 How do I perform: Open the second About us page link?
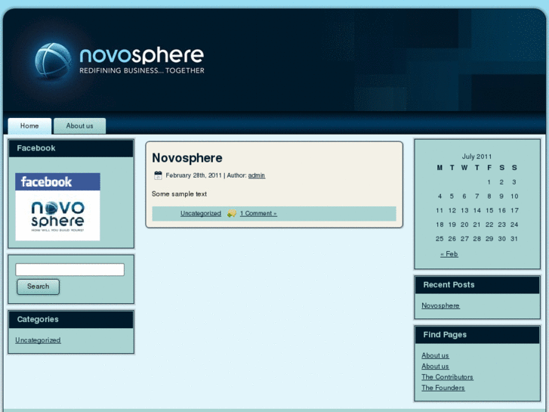pyautogui.click(x=435, y=366)
